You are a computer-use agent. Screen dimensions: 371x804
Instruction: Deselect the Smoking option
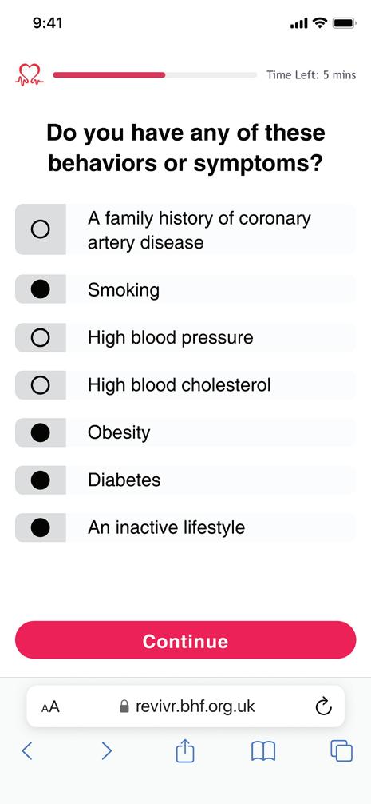185,289
